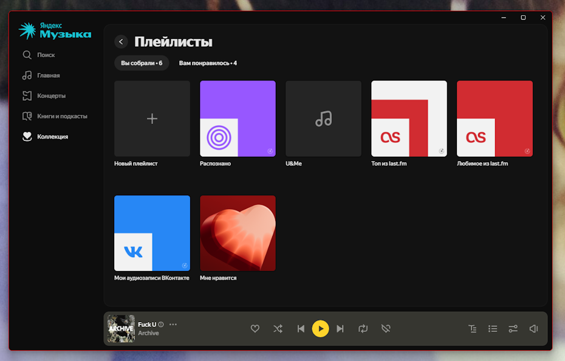This screenshot has height=361, width=565.
Task: Click the Archive album art in player
Action: tap(121, 329)
